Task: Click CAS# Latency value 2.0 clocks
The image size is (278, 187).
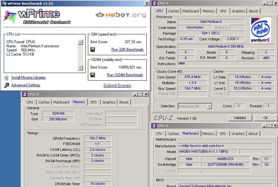Action: [x=97, y=150]
